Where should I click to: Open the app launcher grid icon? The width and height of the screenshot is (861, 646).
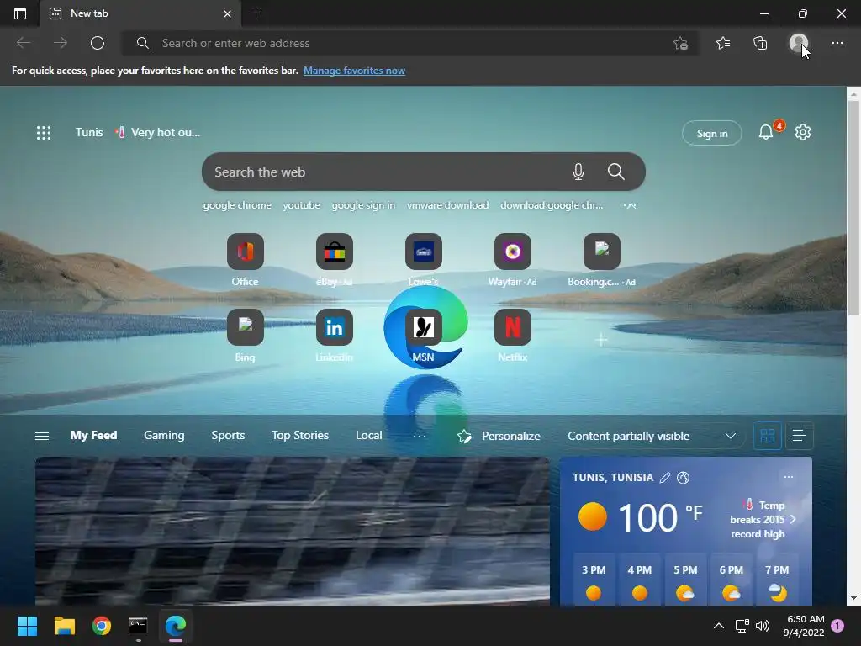click(x=44, y=132)
